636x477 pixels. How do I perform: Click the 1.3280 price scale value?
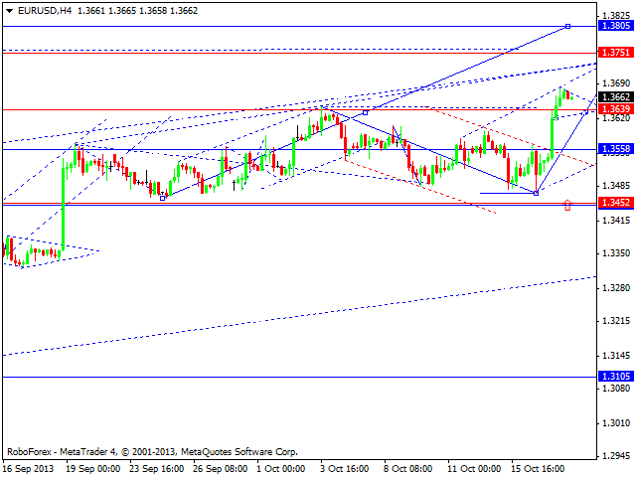click(x=616, y=288)
